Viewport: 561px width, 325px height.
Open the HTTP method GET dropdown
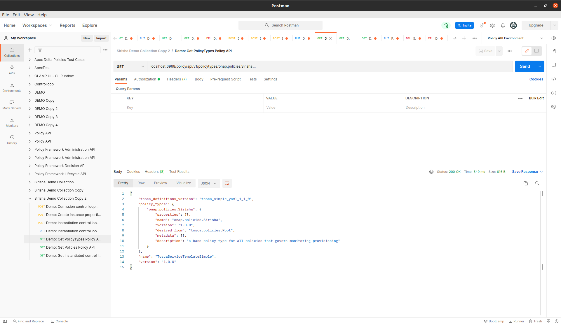pyautogui.click(x=130, y=66)
